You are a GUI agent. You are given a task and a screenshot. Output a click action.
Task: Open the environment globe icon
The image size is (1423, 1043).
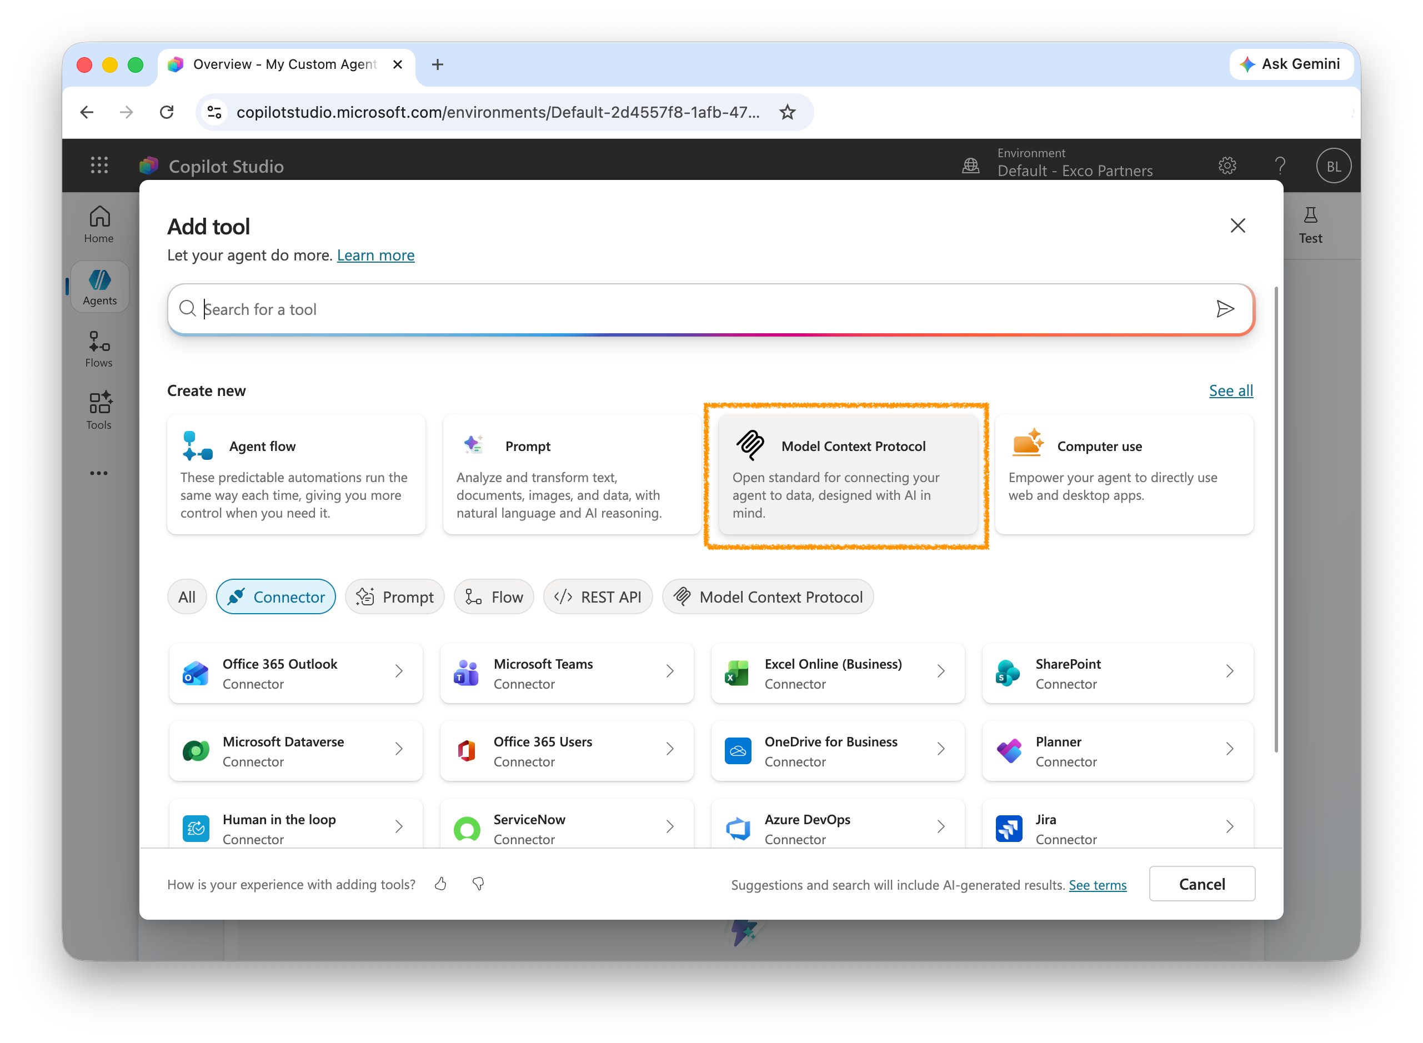[970, 166]
